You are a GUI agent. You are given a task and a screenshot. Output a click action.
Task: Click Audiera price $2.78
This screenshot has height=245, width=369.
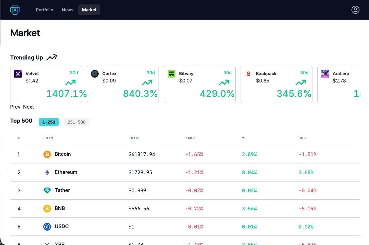(x=339, y=81)
